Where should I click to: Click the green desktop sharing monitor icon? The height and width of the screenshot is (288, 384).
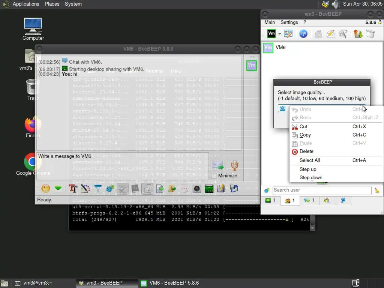209,189
